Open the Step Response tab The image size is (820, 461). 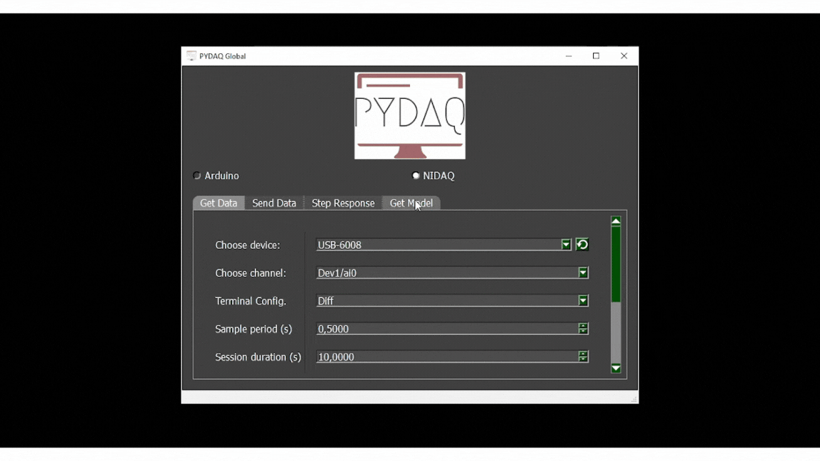pyautogui.click(x=343, y=203)
